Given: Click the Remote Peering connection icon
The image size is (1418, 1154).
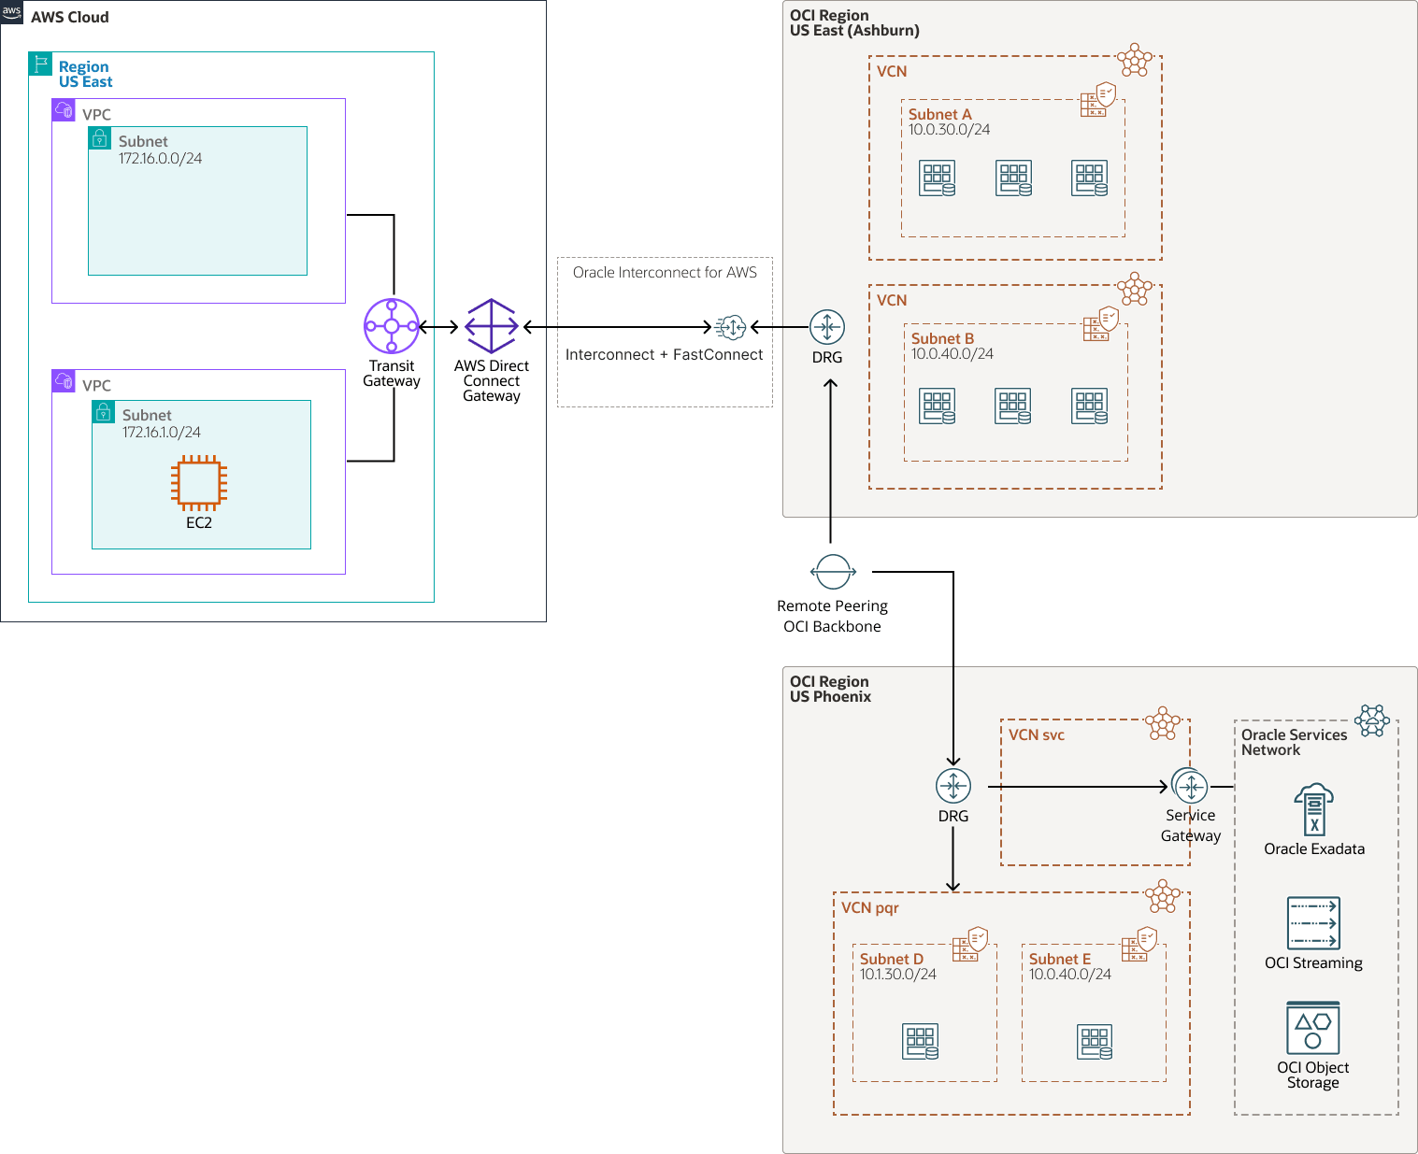Looking at the screenshot, I should (833, 572).
